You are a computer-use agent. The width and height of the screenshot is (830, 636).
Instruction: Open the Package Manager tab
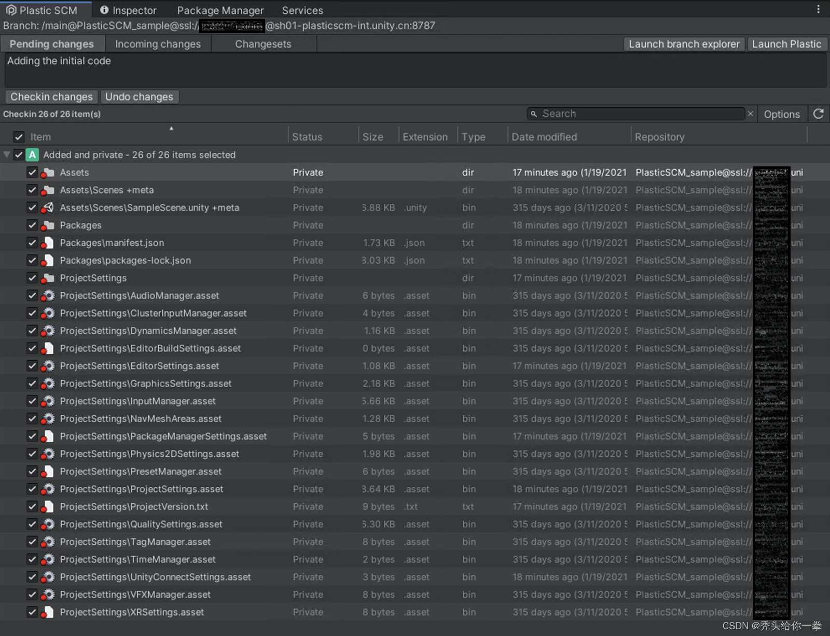coord(220,10)
